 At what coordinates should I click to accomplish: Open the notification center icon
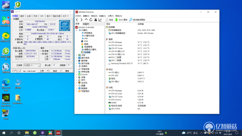click(x=237, y=133)
